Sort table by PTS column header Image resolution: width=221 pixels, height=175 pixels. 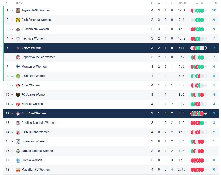point(214,3)
